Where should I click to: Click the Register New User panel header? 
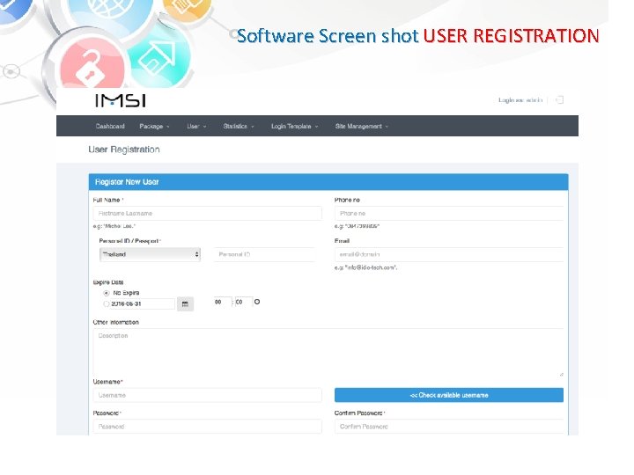point(328,182)
